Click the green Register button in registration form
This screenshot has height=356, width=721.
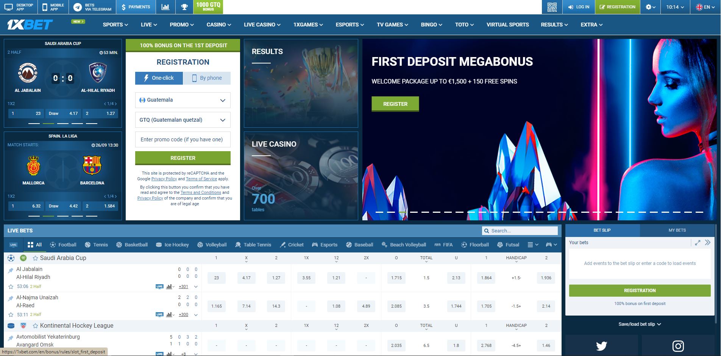point(183,158)
